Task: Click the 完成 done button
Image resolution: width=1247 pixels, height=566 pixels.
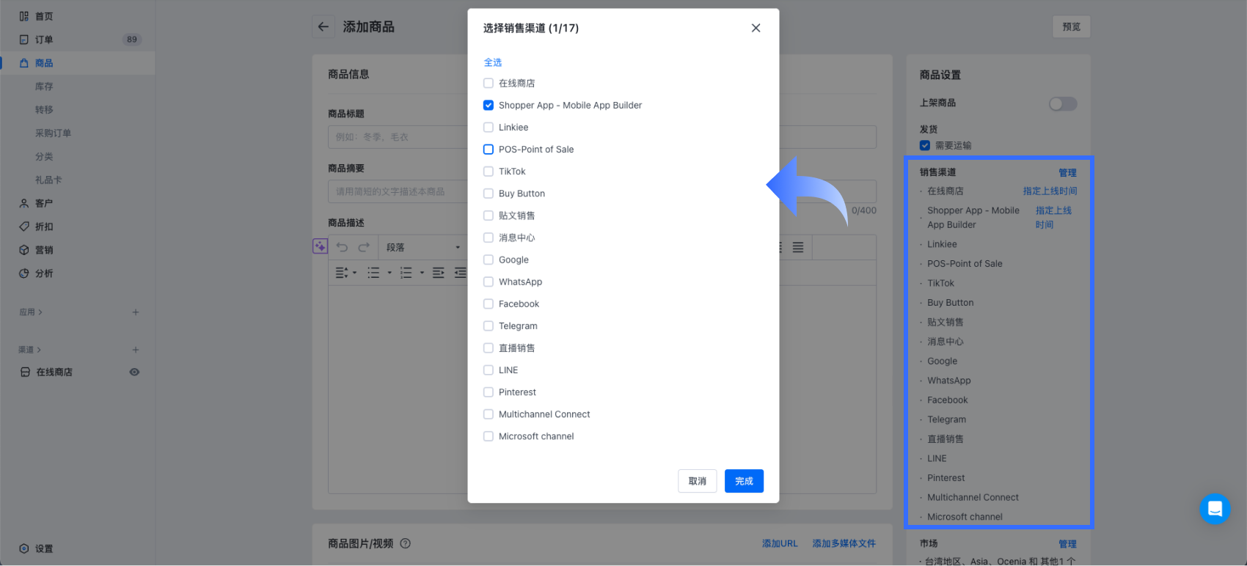Action: pos(744,481)
